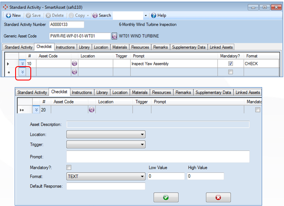The image size is (284, 206).
Task: Switch to Standard Activity tab in top window
Action: (x=19, y=47)
